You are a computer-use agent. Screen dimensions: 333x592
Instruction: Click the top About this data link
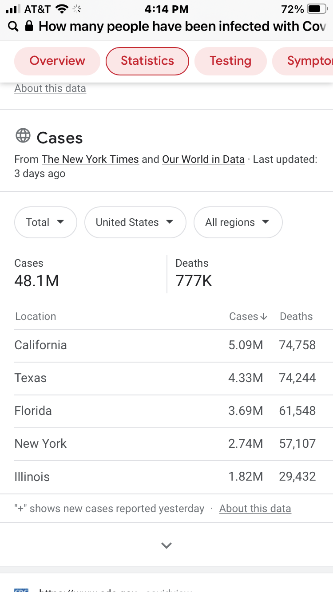(x=50, y=88)
